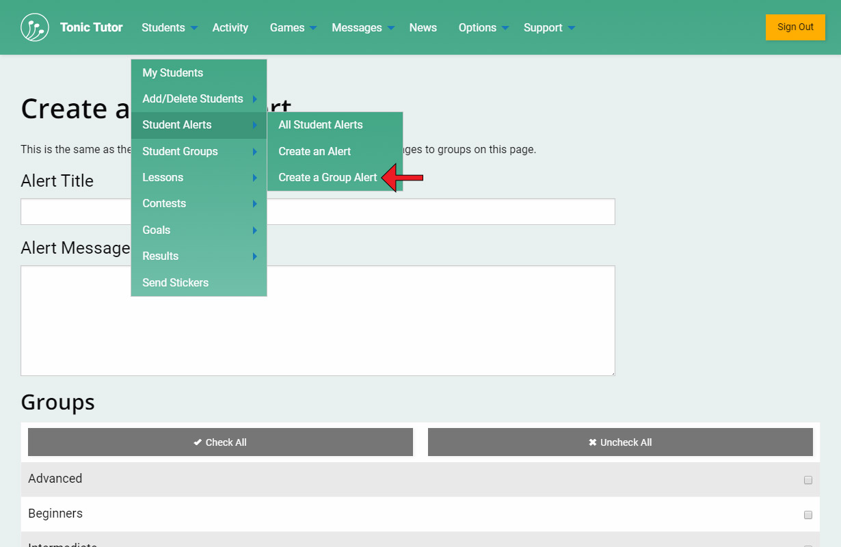Click the arrow beside Add/Delete Students
841x547 pixels.
[x=254, y=99]
